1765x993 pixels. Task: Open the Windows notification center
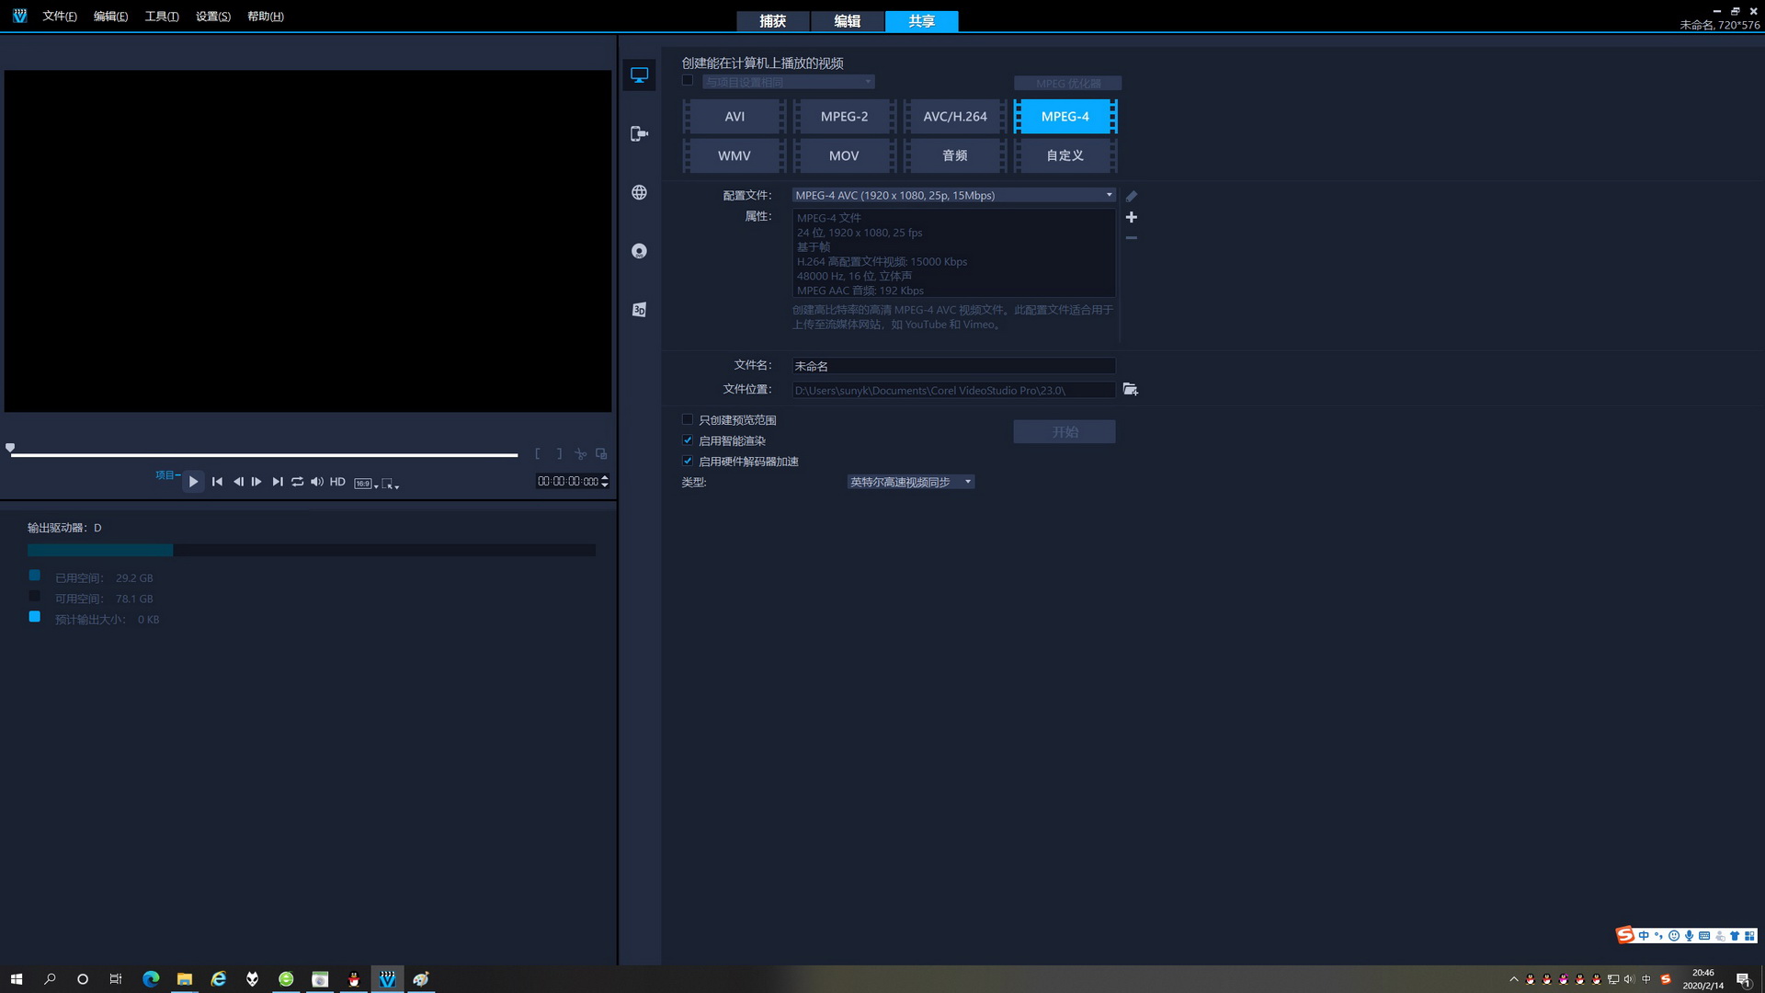[1743, 979]
